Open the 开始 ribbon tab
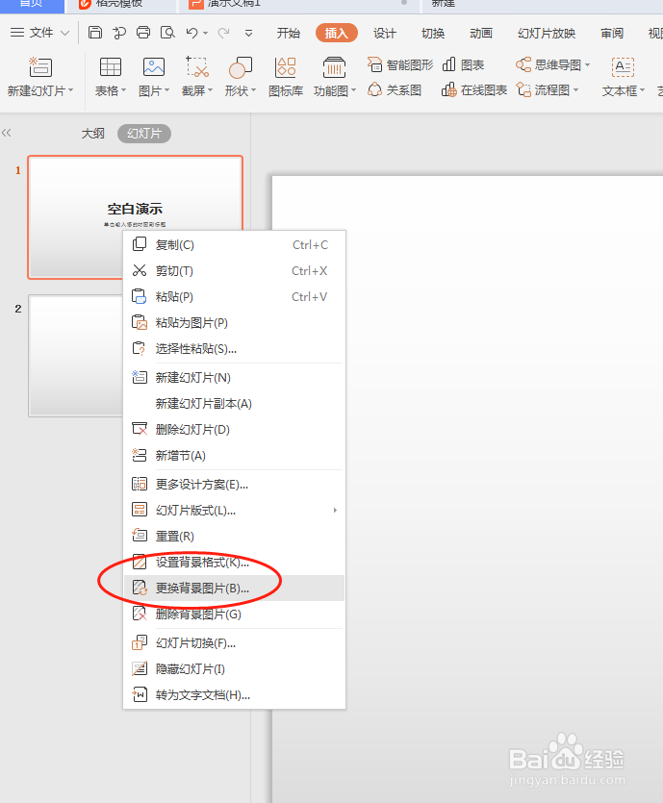The width and height of the screenshot is (663, 803). [x=289, y=34]
